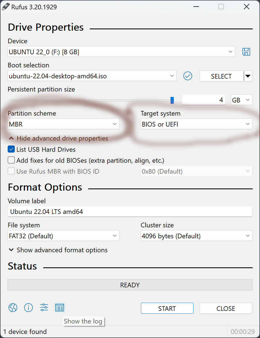Screen dimensions: 260x338
Task: Open language selection globe icon
Action: click(13, 308)
